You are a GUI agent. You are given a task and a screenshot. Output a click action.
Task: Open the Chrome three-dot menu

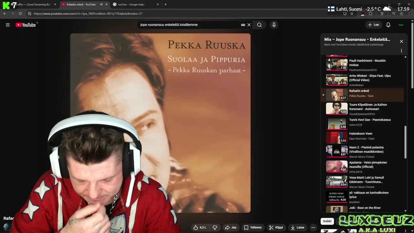click(x=409, y=14)
